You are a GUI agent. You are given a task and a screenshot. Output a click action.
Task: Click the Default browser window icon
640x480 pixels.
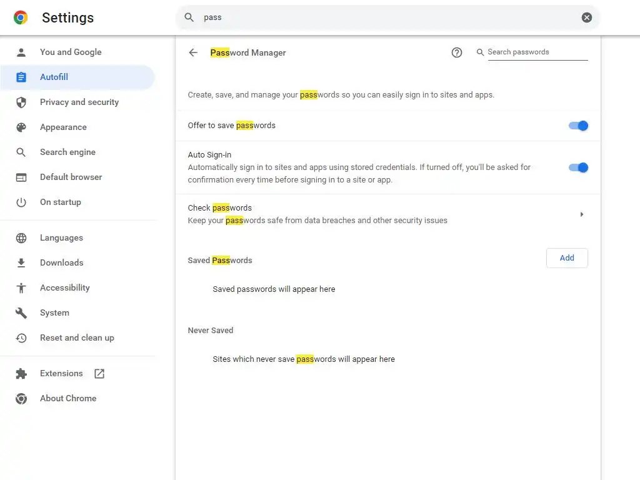coord(21,177)
